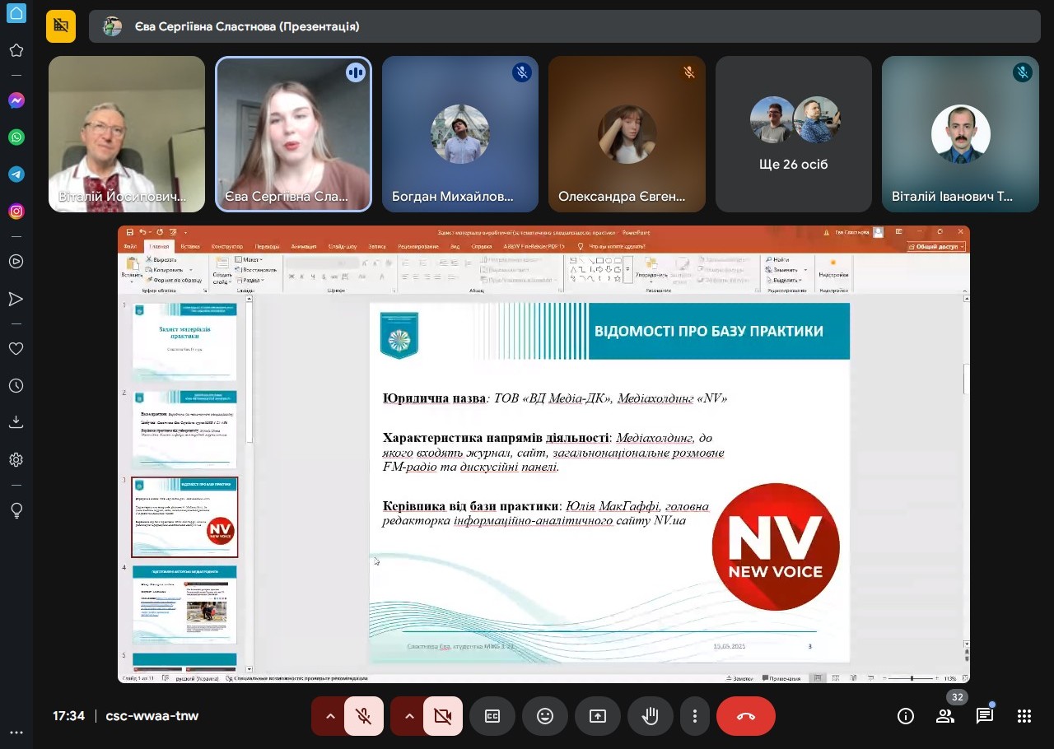Viewport: 1054px width, 749px height.
Task: Toggle closed captions button
Action: 492,716
